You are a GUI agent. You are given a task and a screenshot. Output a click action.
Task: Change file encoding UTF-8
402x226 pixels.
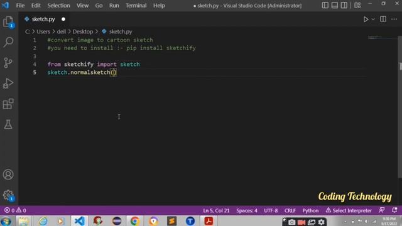pos(271,210)
